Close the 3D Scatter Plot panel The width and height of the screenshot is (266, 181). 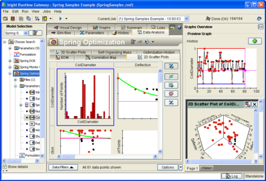click(254, 104)
